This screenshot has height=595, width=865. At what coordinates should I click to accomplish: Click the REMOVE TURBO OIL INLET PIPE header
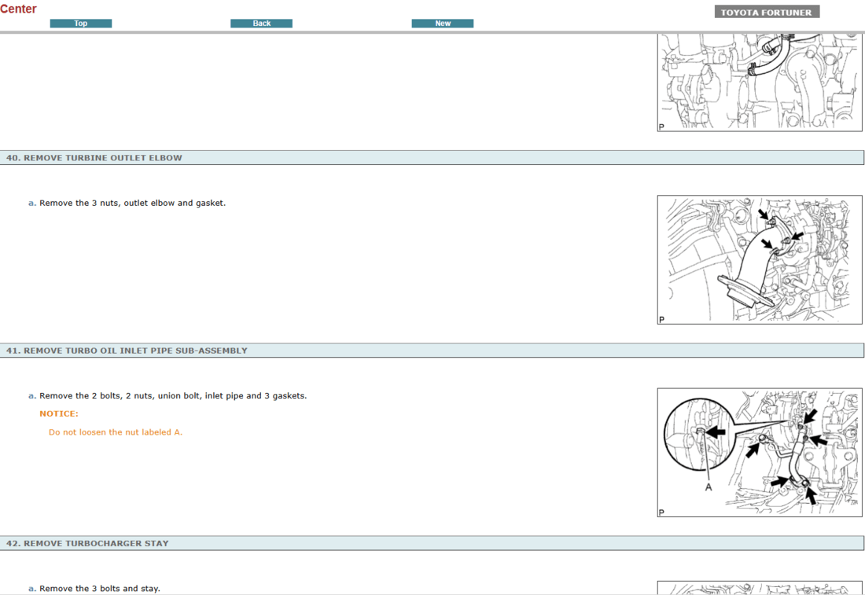126,350
